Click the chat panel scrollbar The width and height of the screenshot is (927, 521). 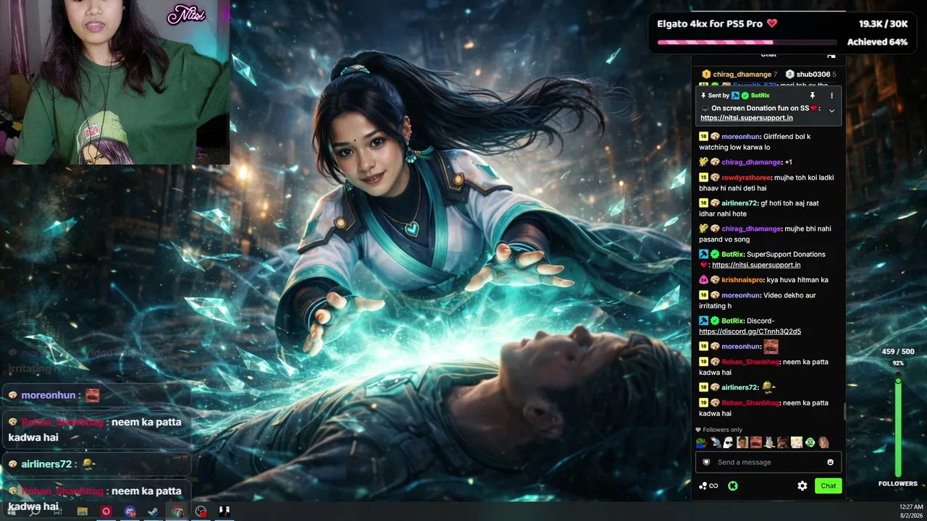click(x=844, y=411)
